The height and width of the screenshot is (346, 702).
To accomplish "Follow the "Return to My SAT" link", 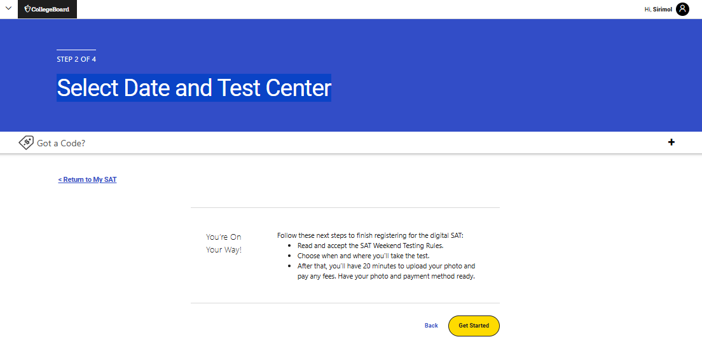I will pos(87,180).
